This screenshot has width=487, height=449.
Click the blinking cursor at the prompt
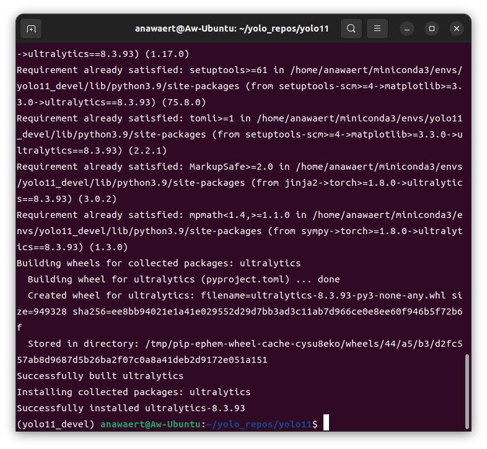(x=326, y=424)
